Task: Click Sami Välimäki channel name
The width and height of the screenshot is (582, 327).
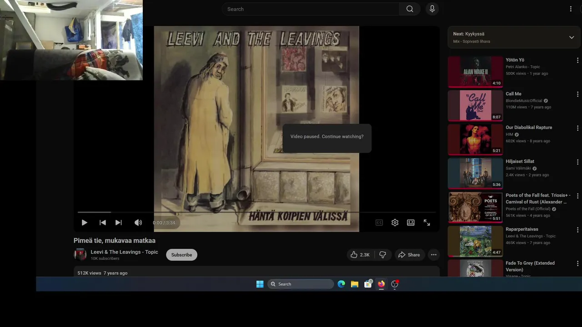Action: click(518, 168)
